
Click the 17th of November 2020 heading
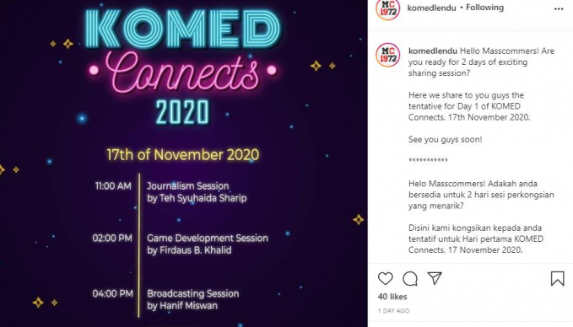[183, 155]
